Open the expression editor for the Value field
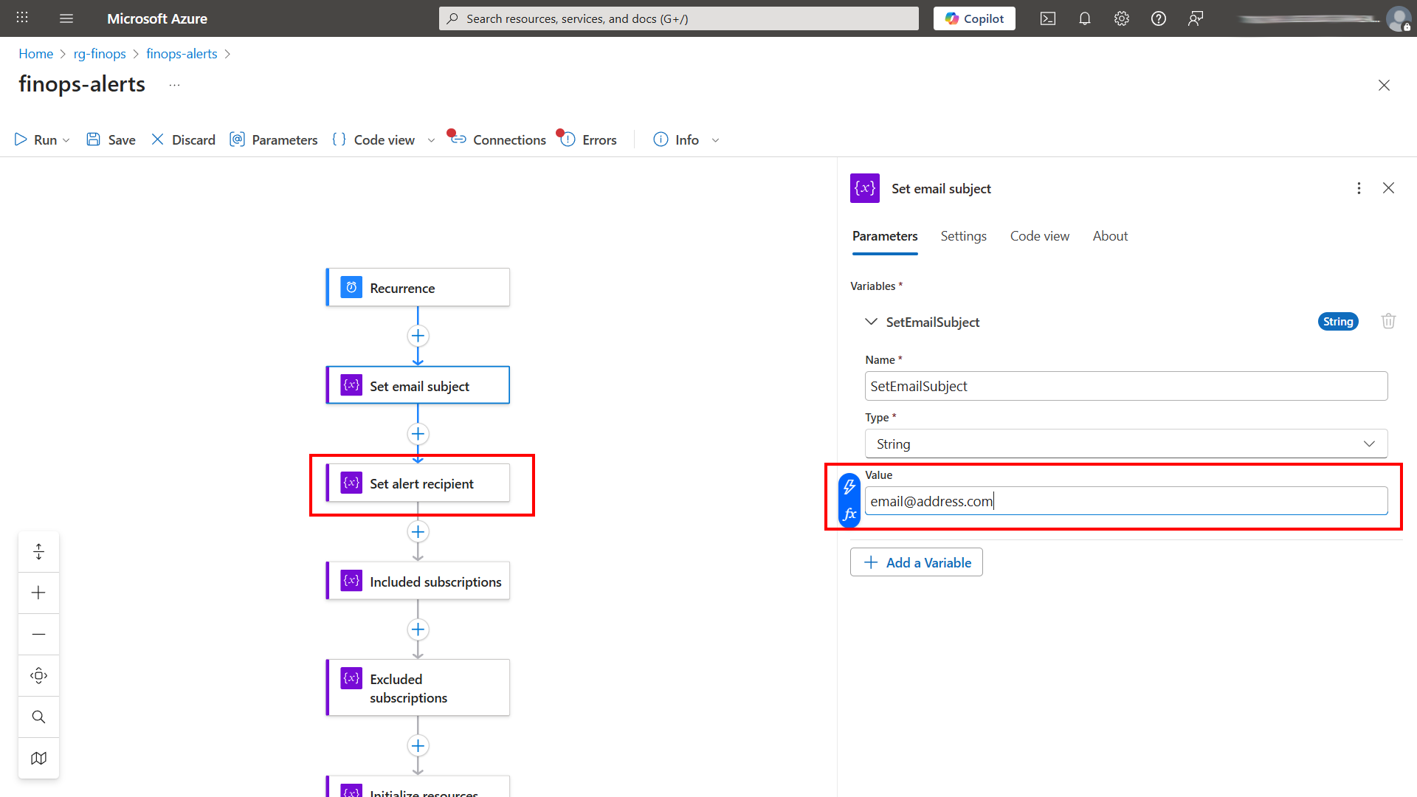The height and width of the screenshot is (797, 1417). click(850, 514)
